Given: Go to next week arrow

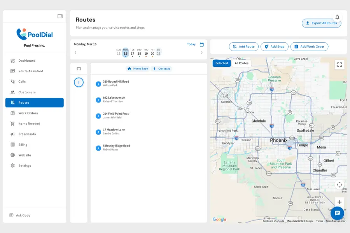Looking at the screenshot, I should 201,52.
